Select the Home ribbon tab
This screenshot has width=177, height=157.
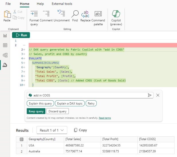coord(24,4)
